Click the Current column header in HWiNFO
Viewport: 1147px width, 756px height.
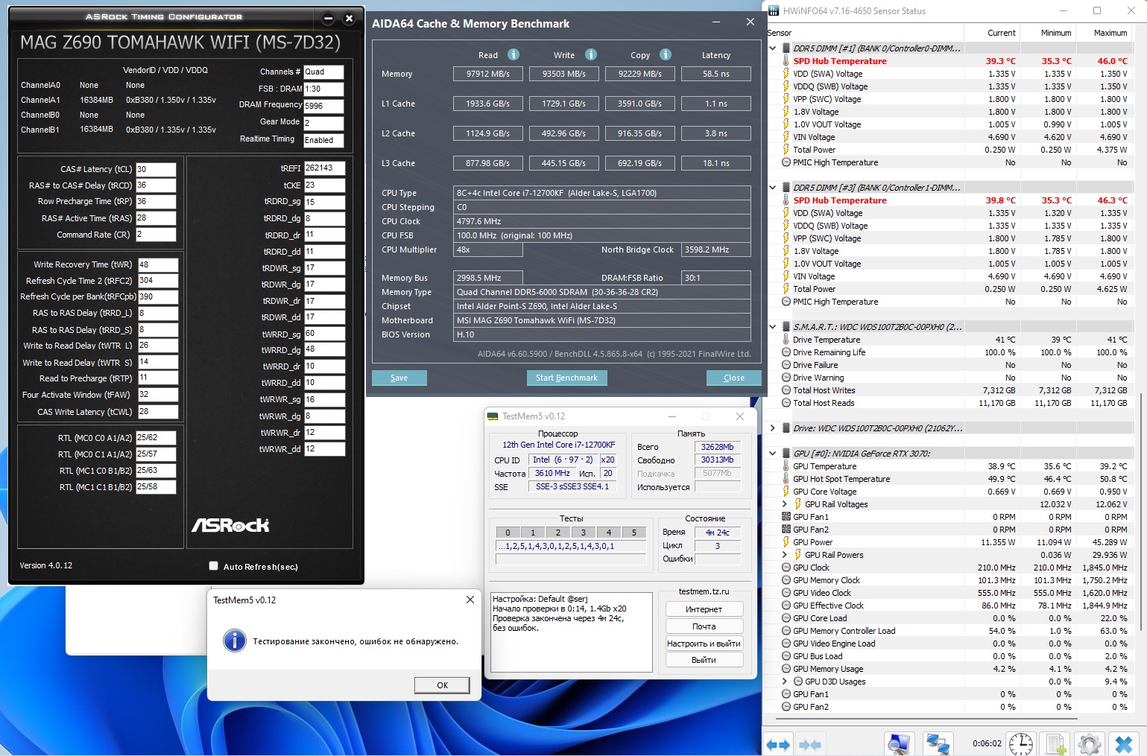click(991, 33)
